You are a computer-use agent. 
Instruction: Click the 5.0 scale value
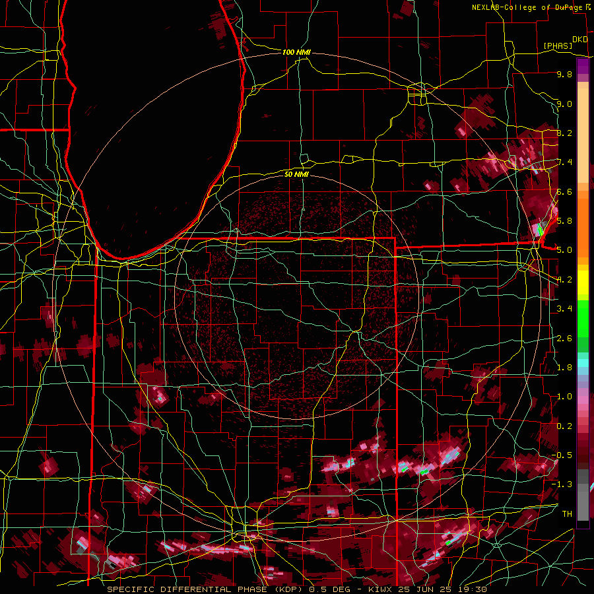coord(564,250)
